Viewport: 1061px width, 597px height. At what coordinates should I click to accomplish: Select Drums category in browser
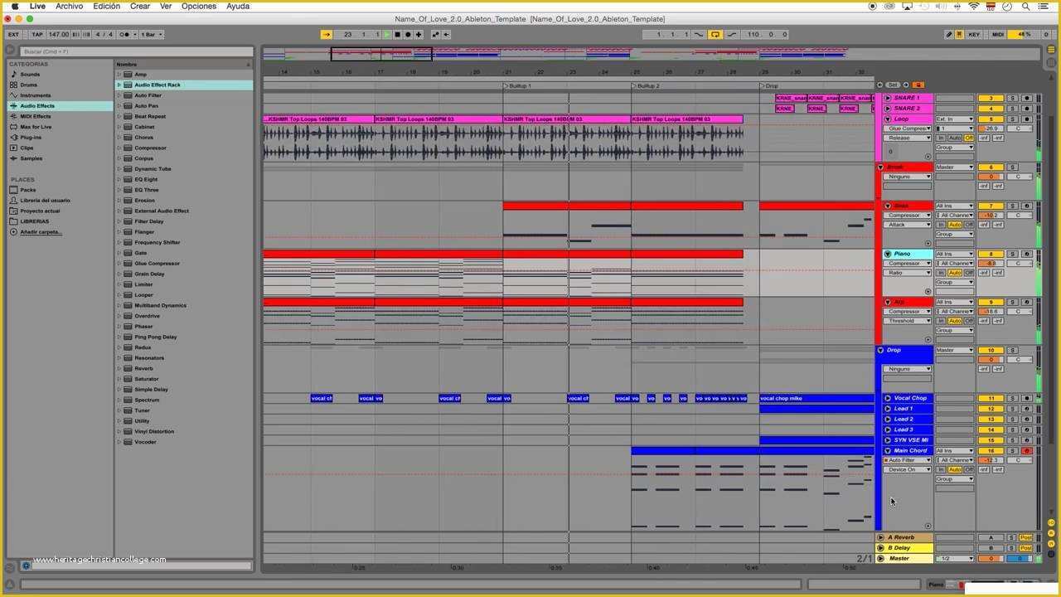29,85
